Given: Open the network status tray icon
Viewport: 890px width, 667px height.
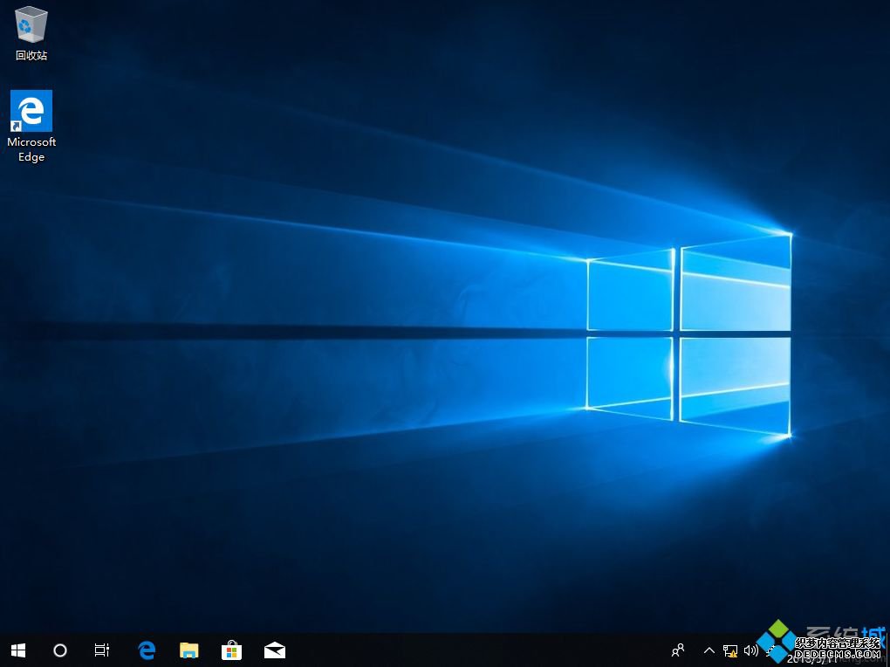Looking at the screenshot, I should (x=730, y=650).
